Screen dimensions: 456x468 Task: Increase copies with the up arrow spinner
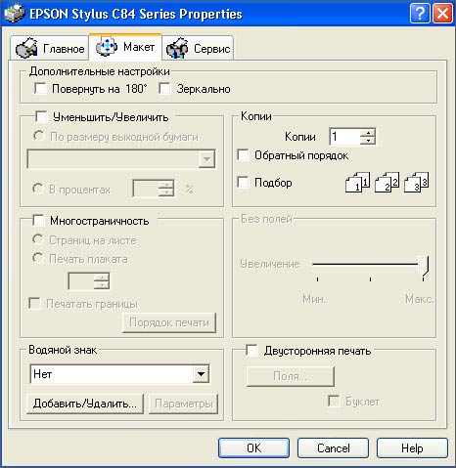click(368, 133)
